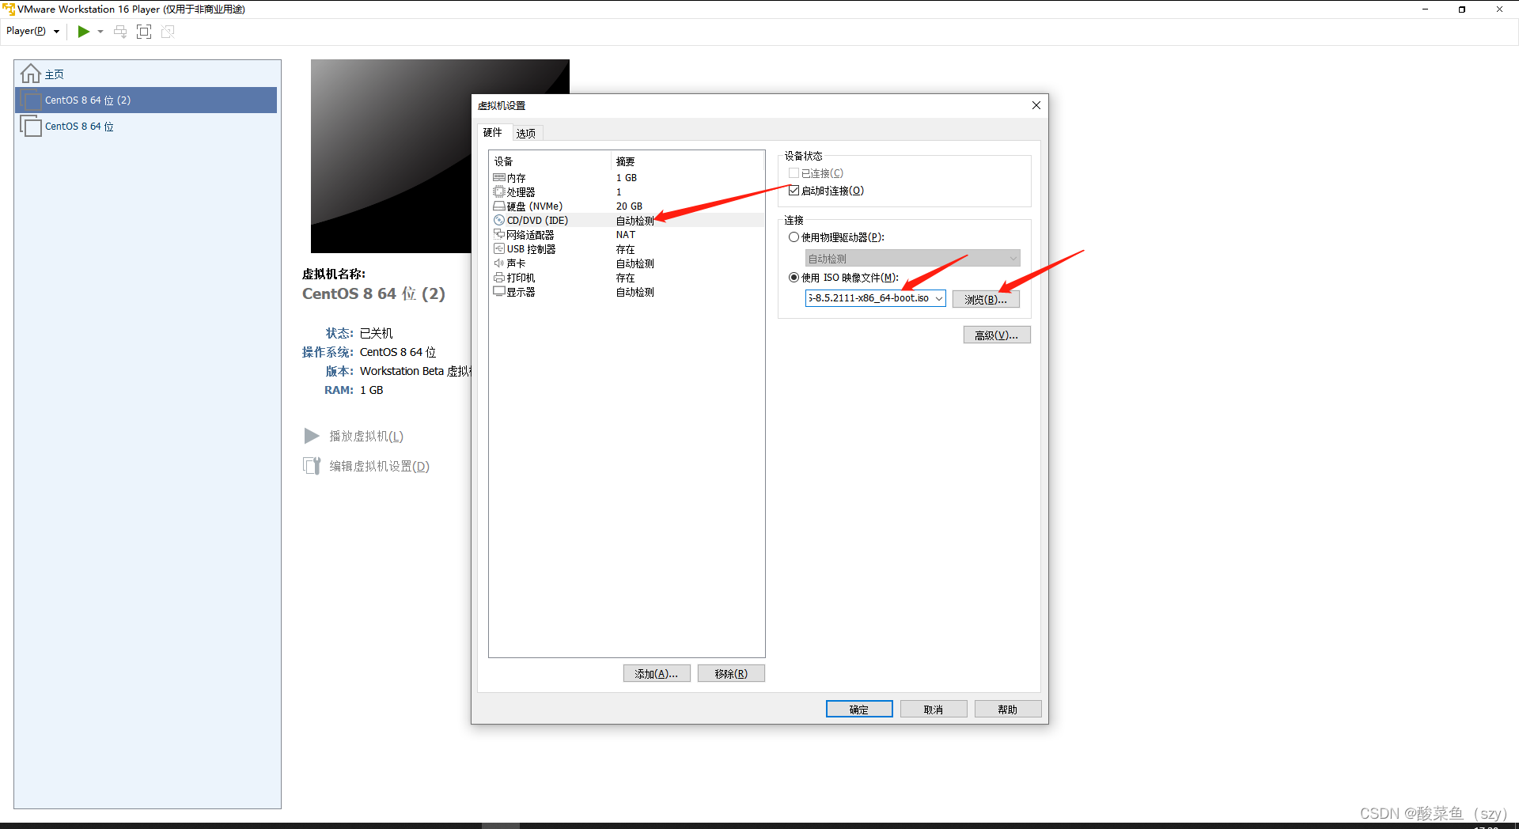Toggle the 启动时连接(O) checkbox
Viewport: 1519px width, 829px height.
tap(794, 191)
